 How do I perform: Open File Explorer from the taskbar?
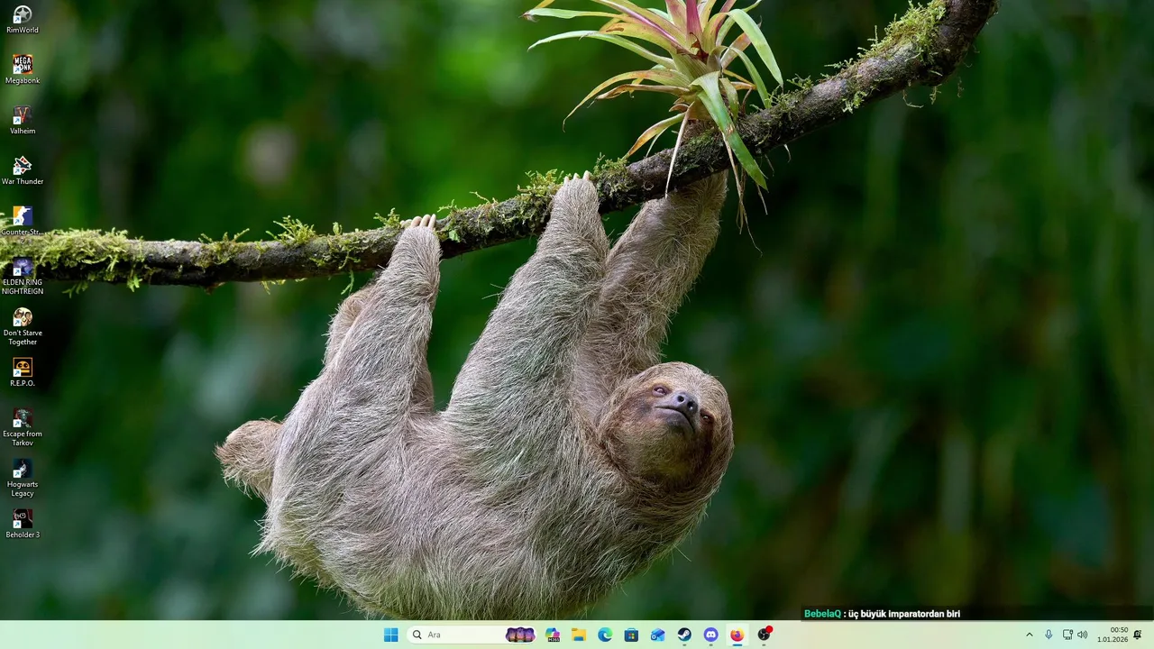(x=579, y=635)
